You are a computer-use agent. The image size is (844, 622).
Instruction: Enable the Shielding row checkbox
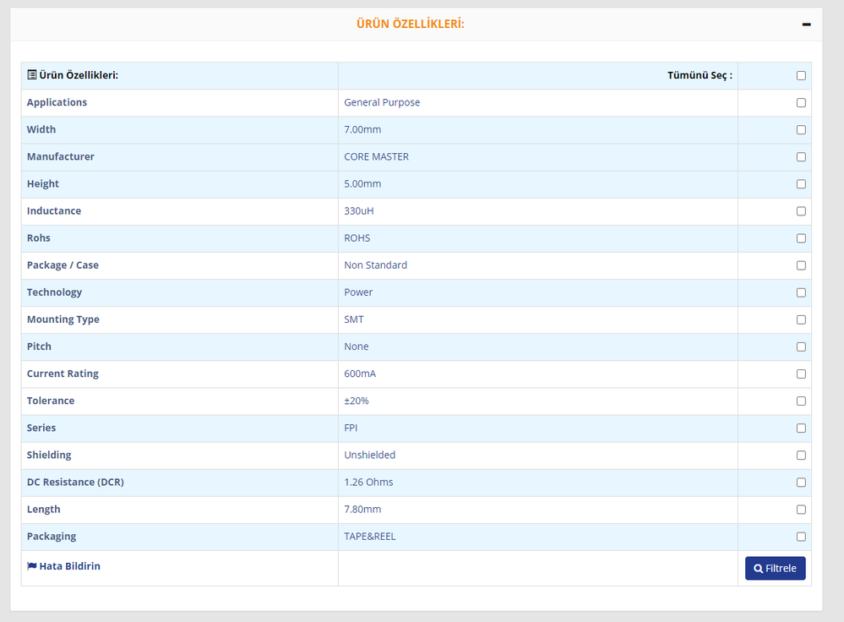tap(801, 455)
